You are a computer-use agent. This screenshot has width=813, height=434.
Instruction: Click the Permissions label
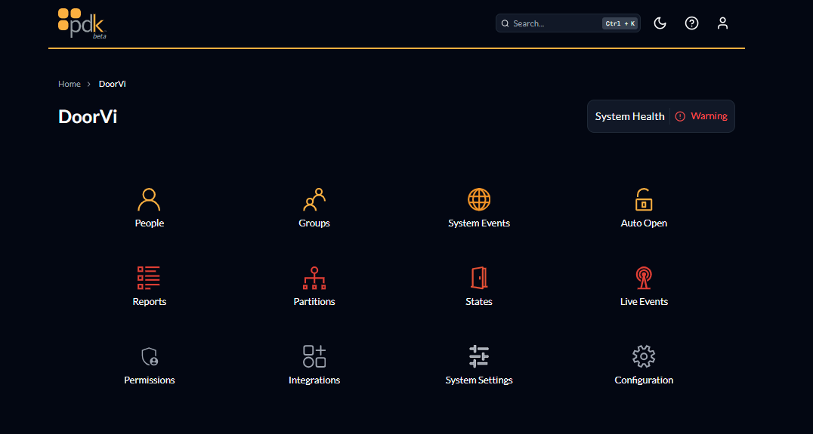150,380
